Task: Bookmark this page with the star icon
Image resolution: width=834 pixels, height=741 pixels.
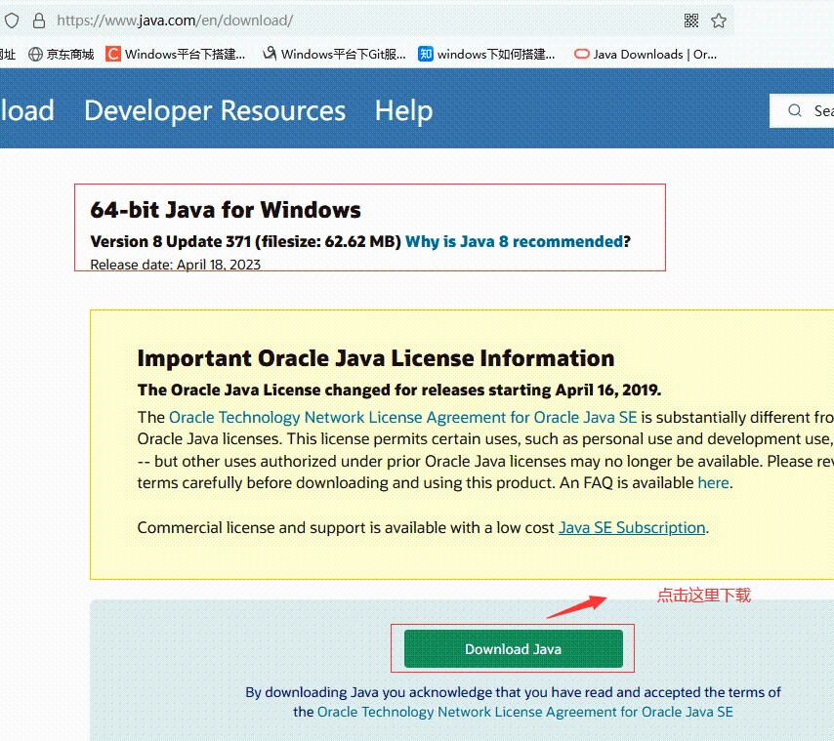Action: (x=719, y=21)
